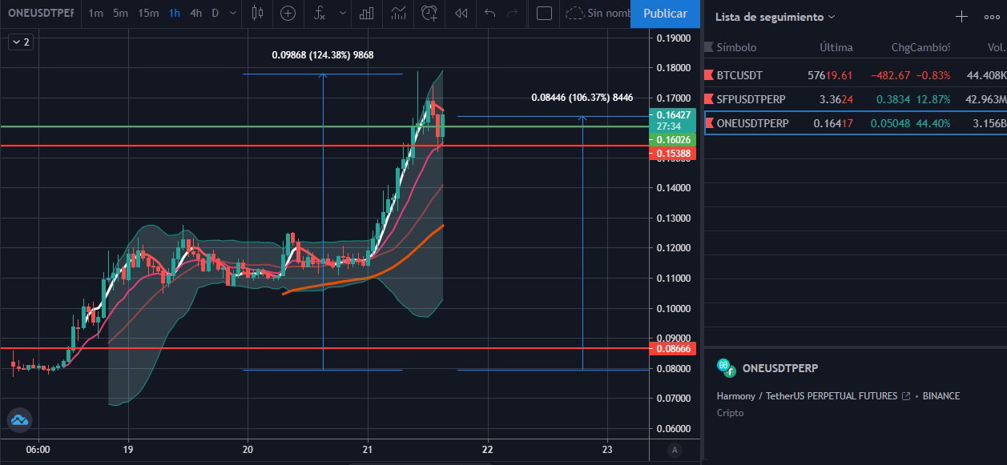Open the layout setup square icon
The image size is (1007, 465).
coord(544,13)
